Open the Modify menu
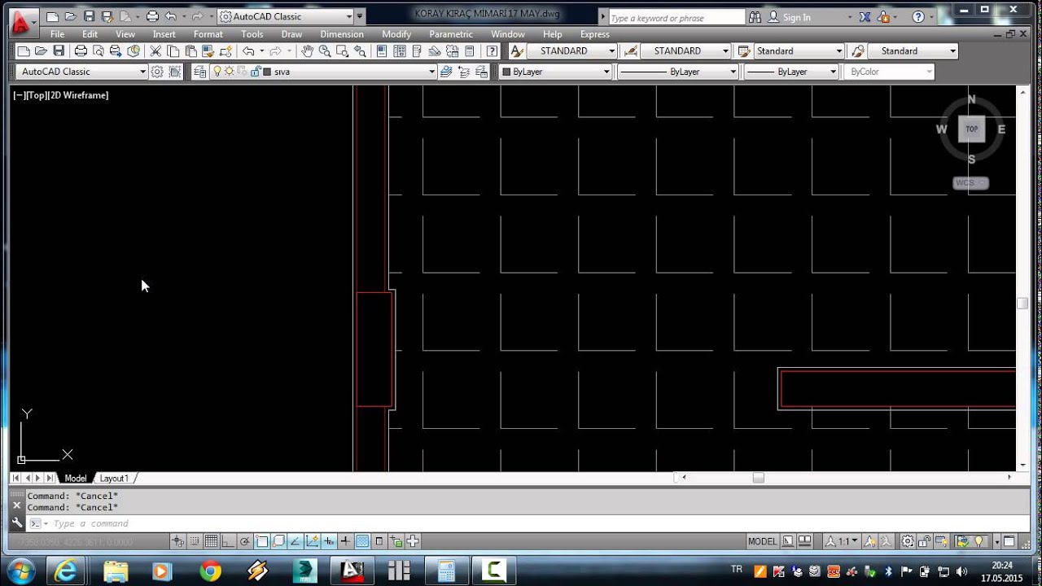This screenshot has height=586, width=1042. tap(396, 34)
